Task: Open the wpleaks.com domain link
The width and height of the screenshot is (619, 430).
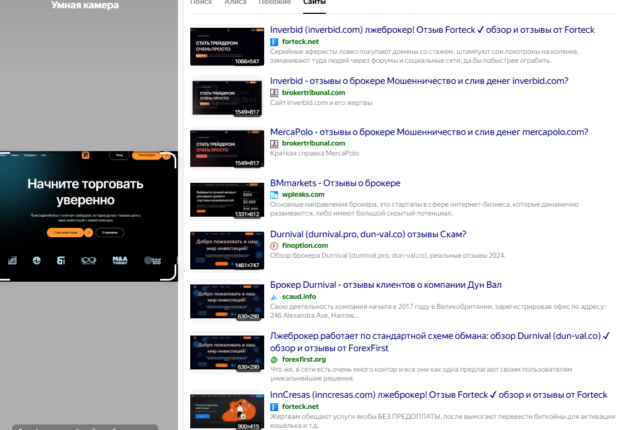Action: pyautogui.click(x=303, y=194)
